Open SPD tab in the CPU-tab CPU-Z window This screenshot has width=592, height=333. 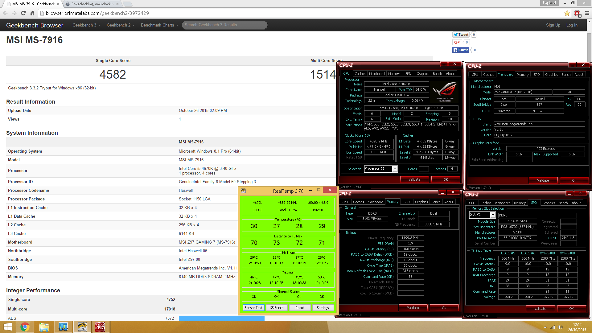(x=408, y=74)
